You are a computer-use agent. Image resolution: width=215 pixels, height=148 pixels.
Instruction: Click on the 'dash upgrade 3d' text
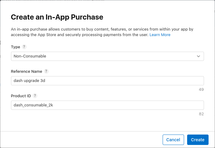30,81
